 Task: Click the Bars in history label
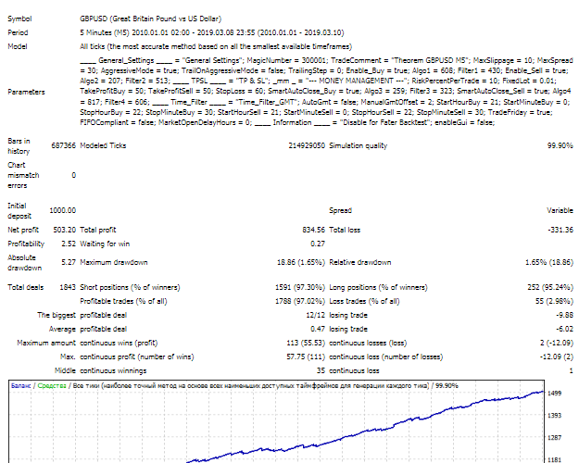pos(19,145)
